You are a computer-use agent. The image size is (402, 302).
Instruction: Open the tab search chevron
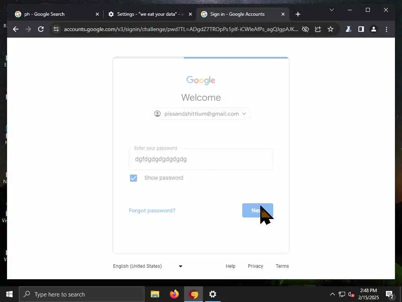pos(331,10)
